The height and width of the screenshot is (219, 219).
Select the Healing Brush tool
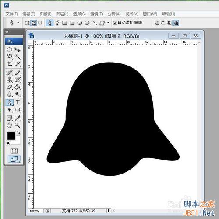[10, 73]
